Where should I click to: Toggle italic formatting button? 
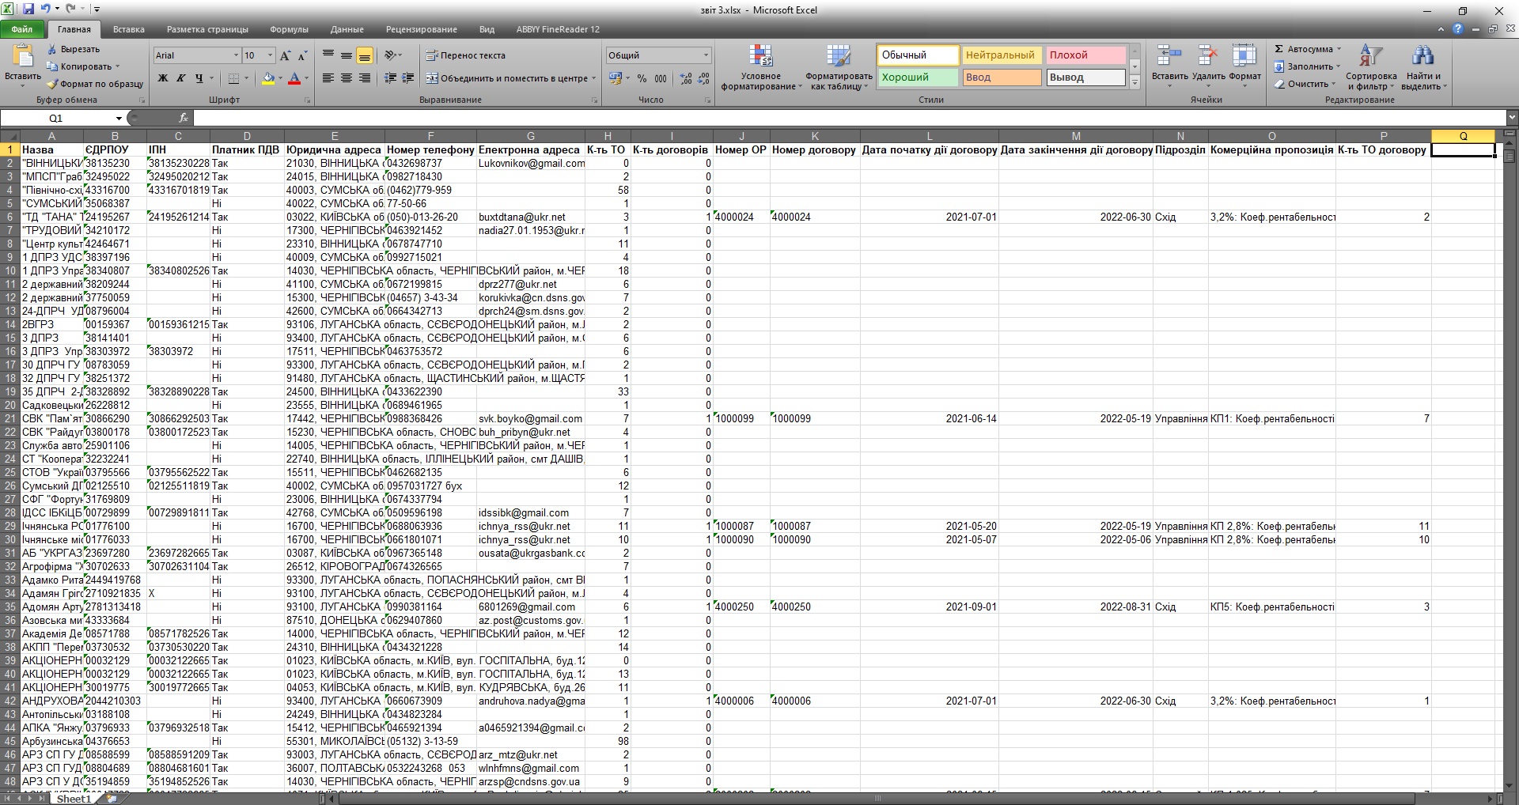pyautogui.click(x=180, y=78)
